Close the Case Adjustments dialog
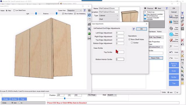 146,24
